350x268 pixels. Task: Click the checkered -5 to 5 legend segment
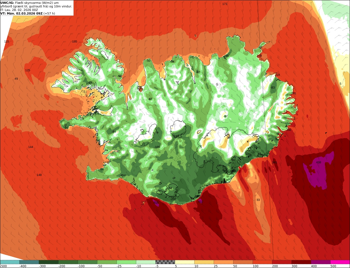165,262
